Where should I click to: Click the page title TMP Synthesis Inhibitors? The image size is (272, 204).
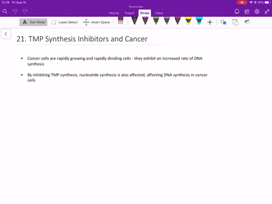pos(82,39)
